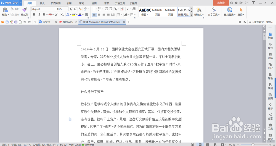Expand the line spacing dropdown

pos(122,15)
